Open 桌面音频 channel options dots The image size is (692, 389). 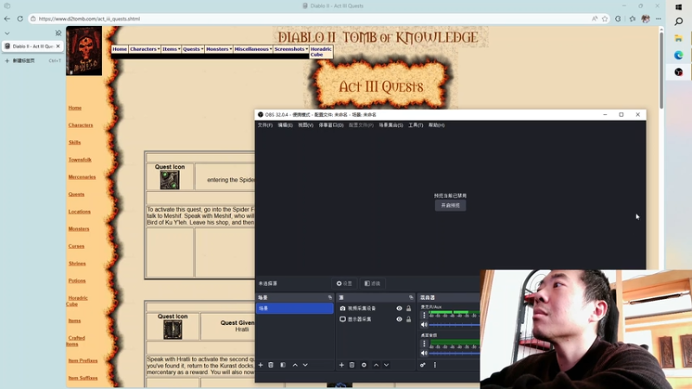click(x=424, y=343)
